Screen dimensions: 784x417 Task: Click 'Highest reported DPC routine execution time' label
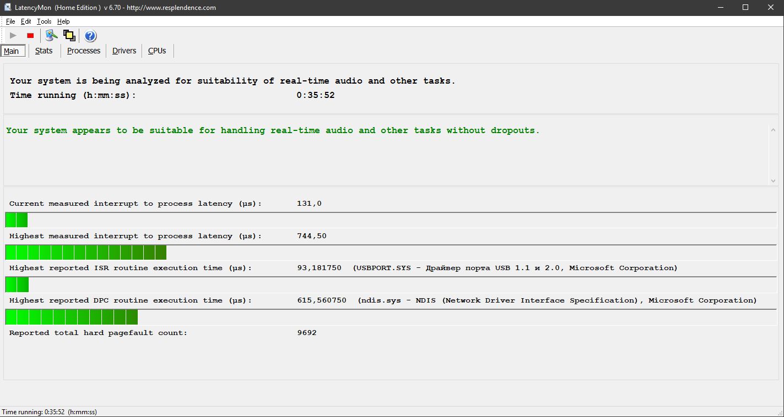coord(131,300)
